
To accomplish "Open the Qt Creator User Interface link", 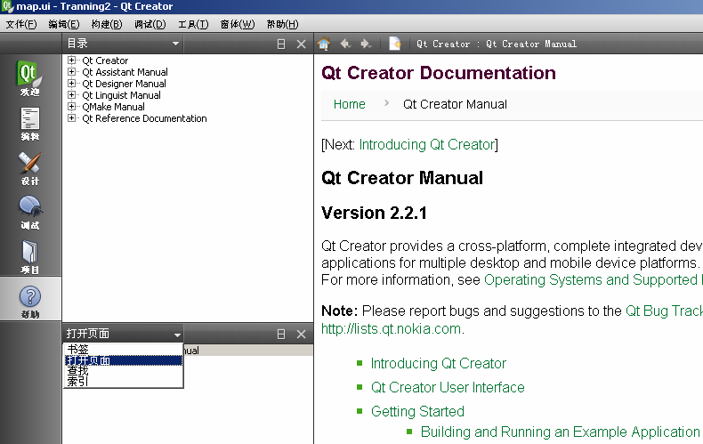I will point(448,387).
